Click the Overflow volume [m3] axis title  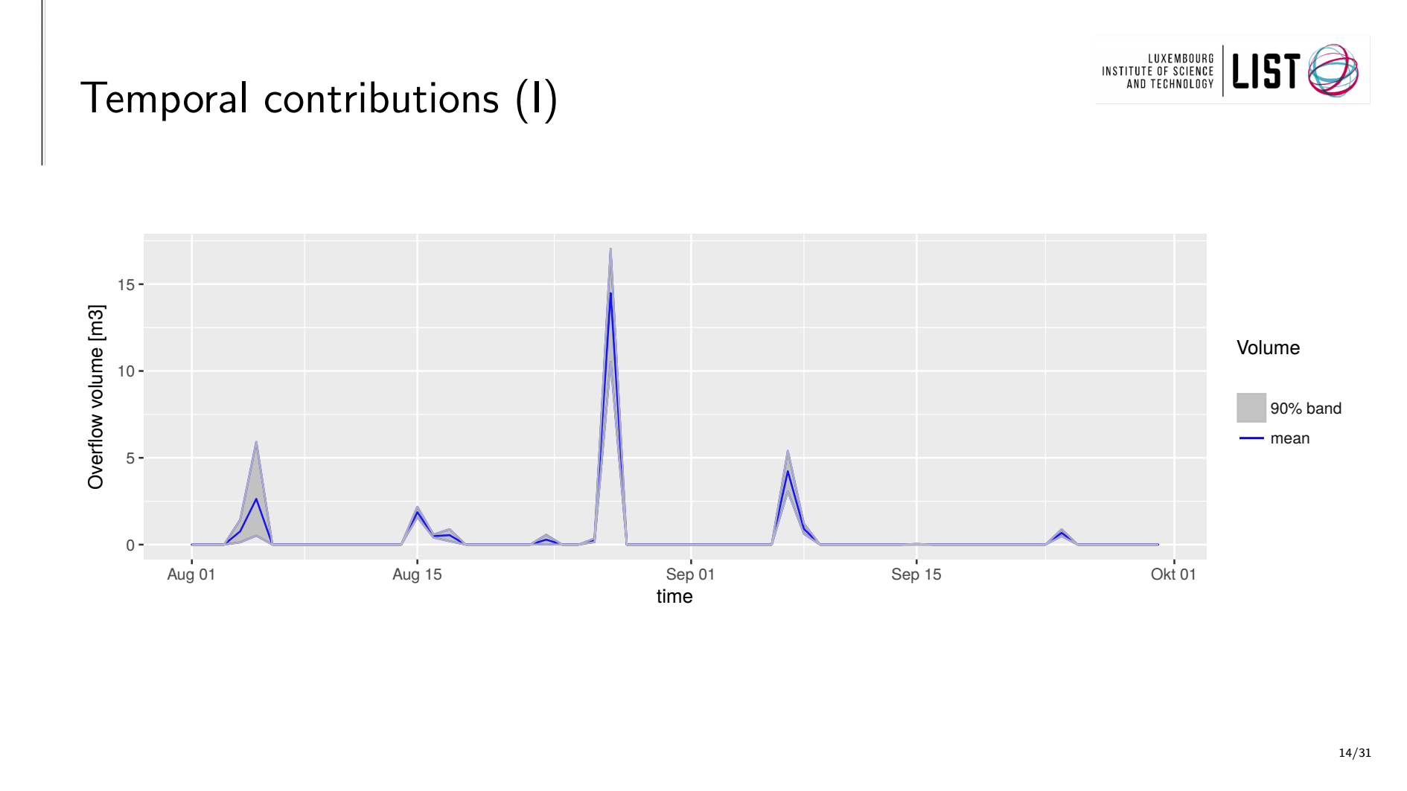[x=96, y=397]
